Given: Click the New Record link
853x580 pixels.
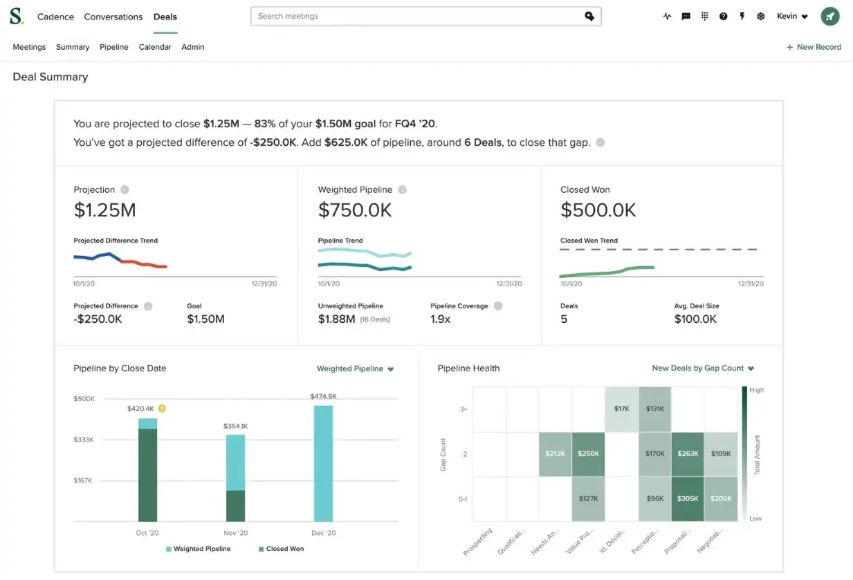Looking at the screenshot, I should (814, 47).
